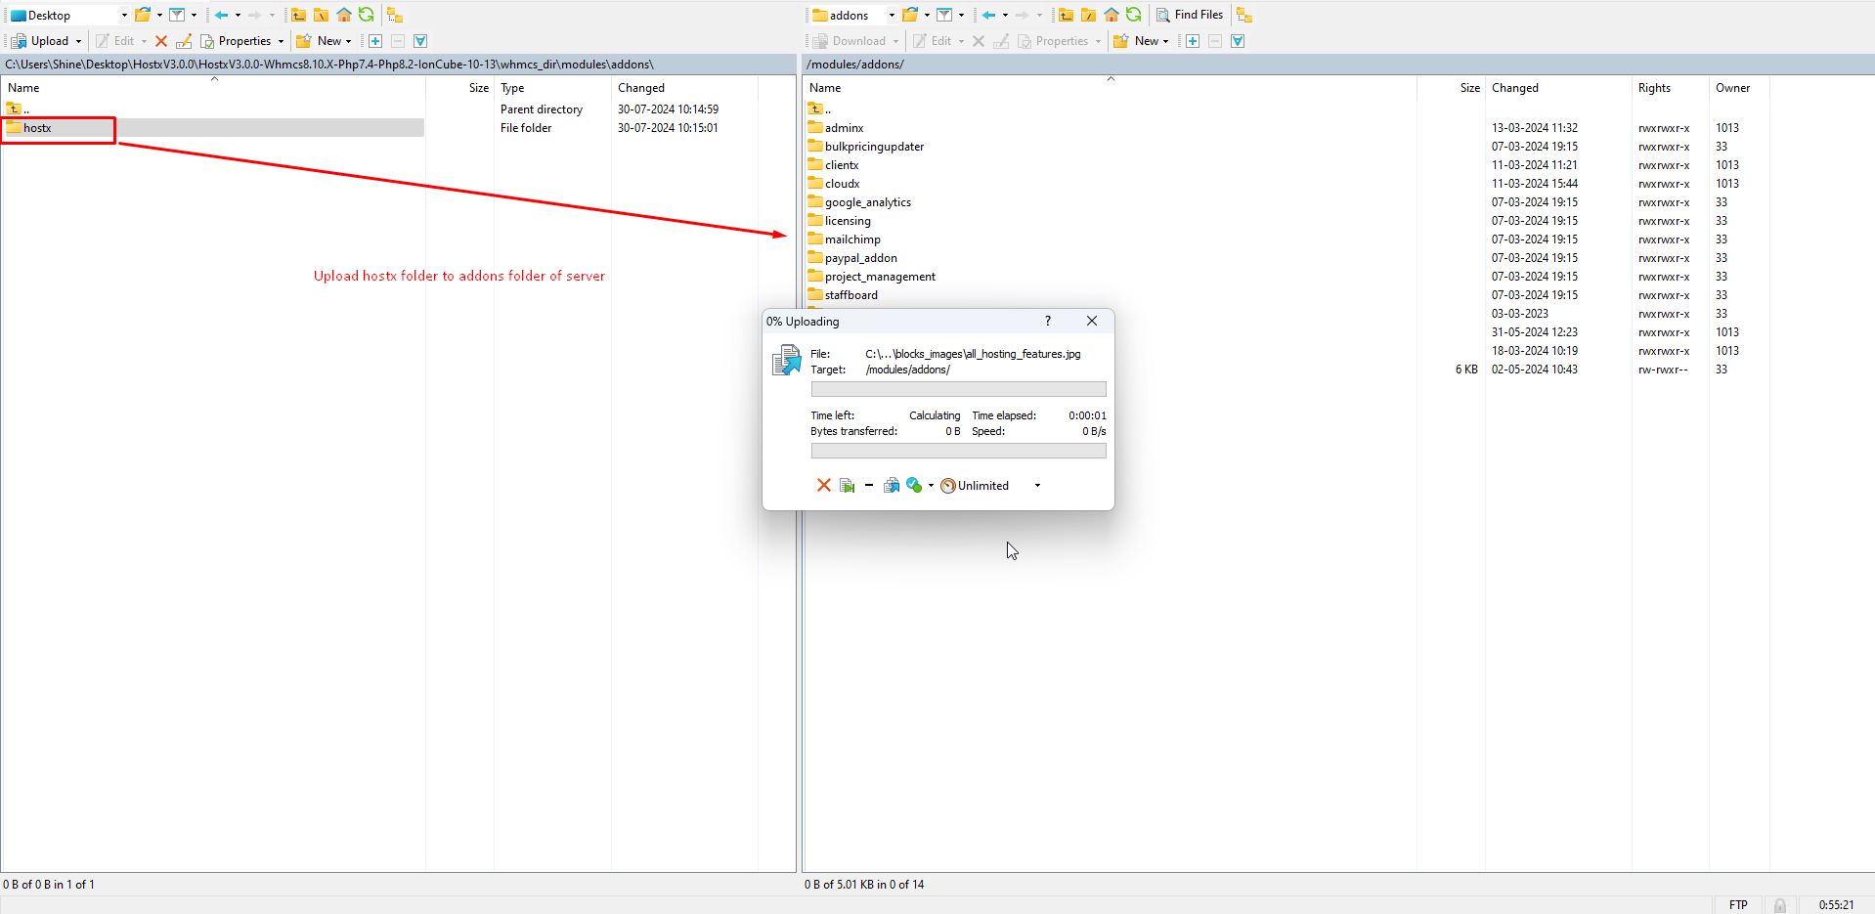
Task: Expand the local Desktop drive dropdown
Action: pos(124,16)
